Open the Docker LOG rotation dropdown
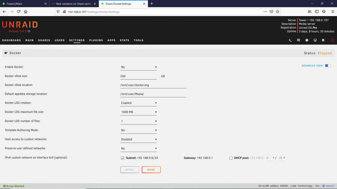The height and width of the screenshot is (189, 337). [x=139, y=103]
